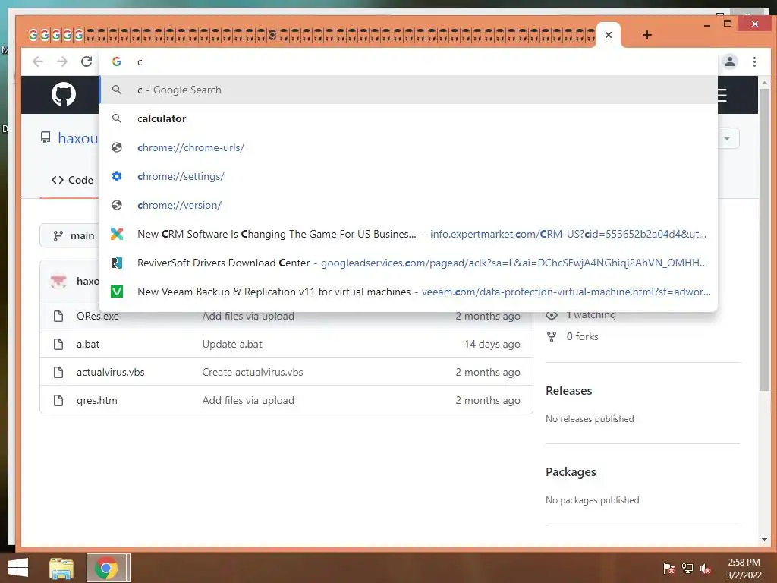Open the QRes.exe file
Viewport: 777px width, 583px height.
click(x=98, y=316)
